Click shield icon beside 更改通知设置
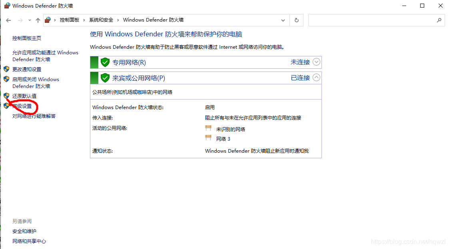Screen dimensions: 449x249 [x=6, y=69]
